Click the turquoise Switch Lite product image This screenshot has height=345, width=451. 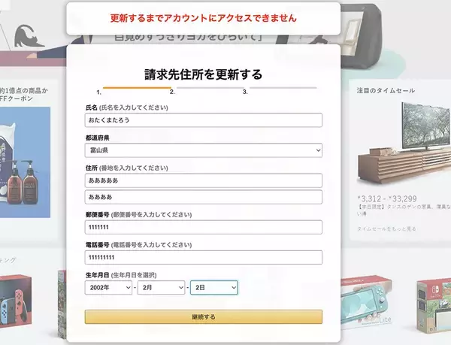(x=367, y=301)
